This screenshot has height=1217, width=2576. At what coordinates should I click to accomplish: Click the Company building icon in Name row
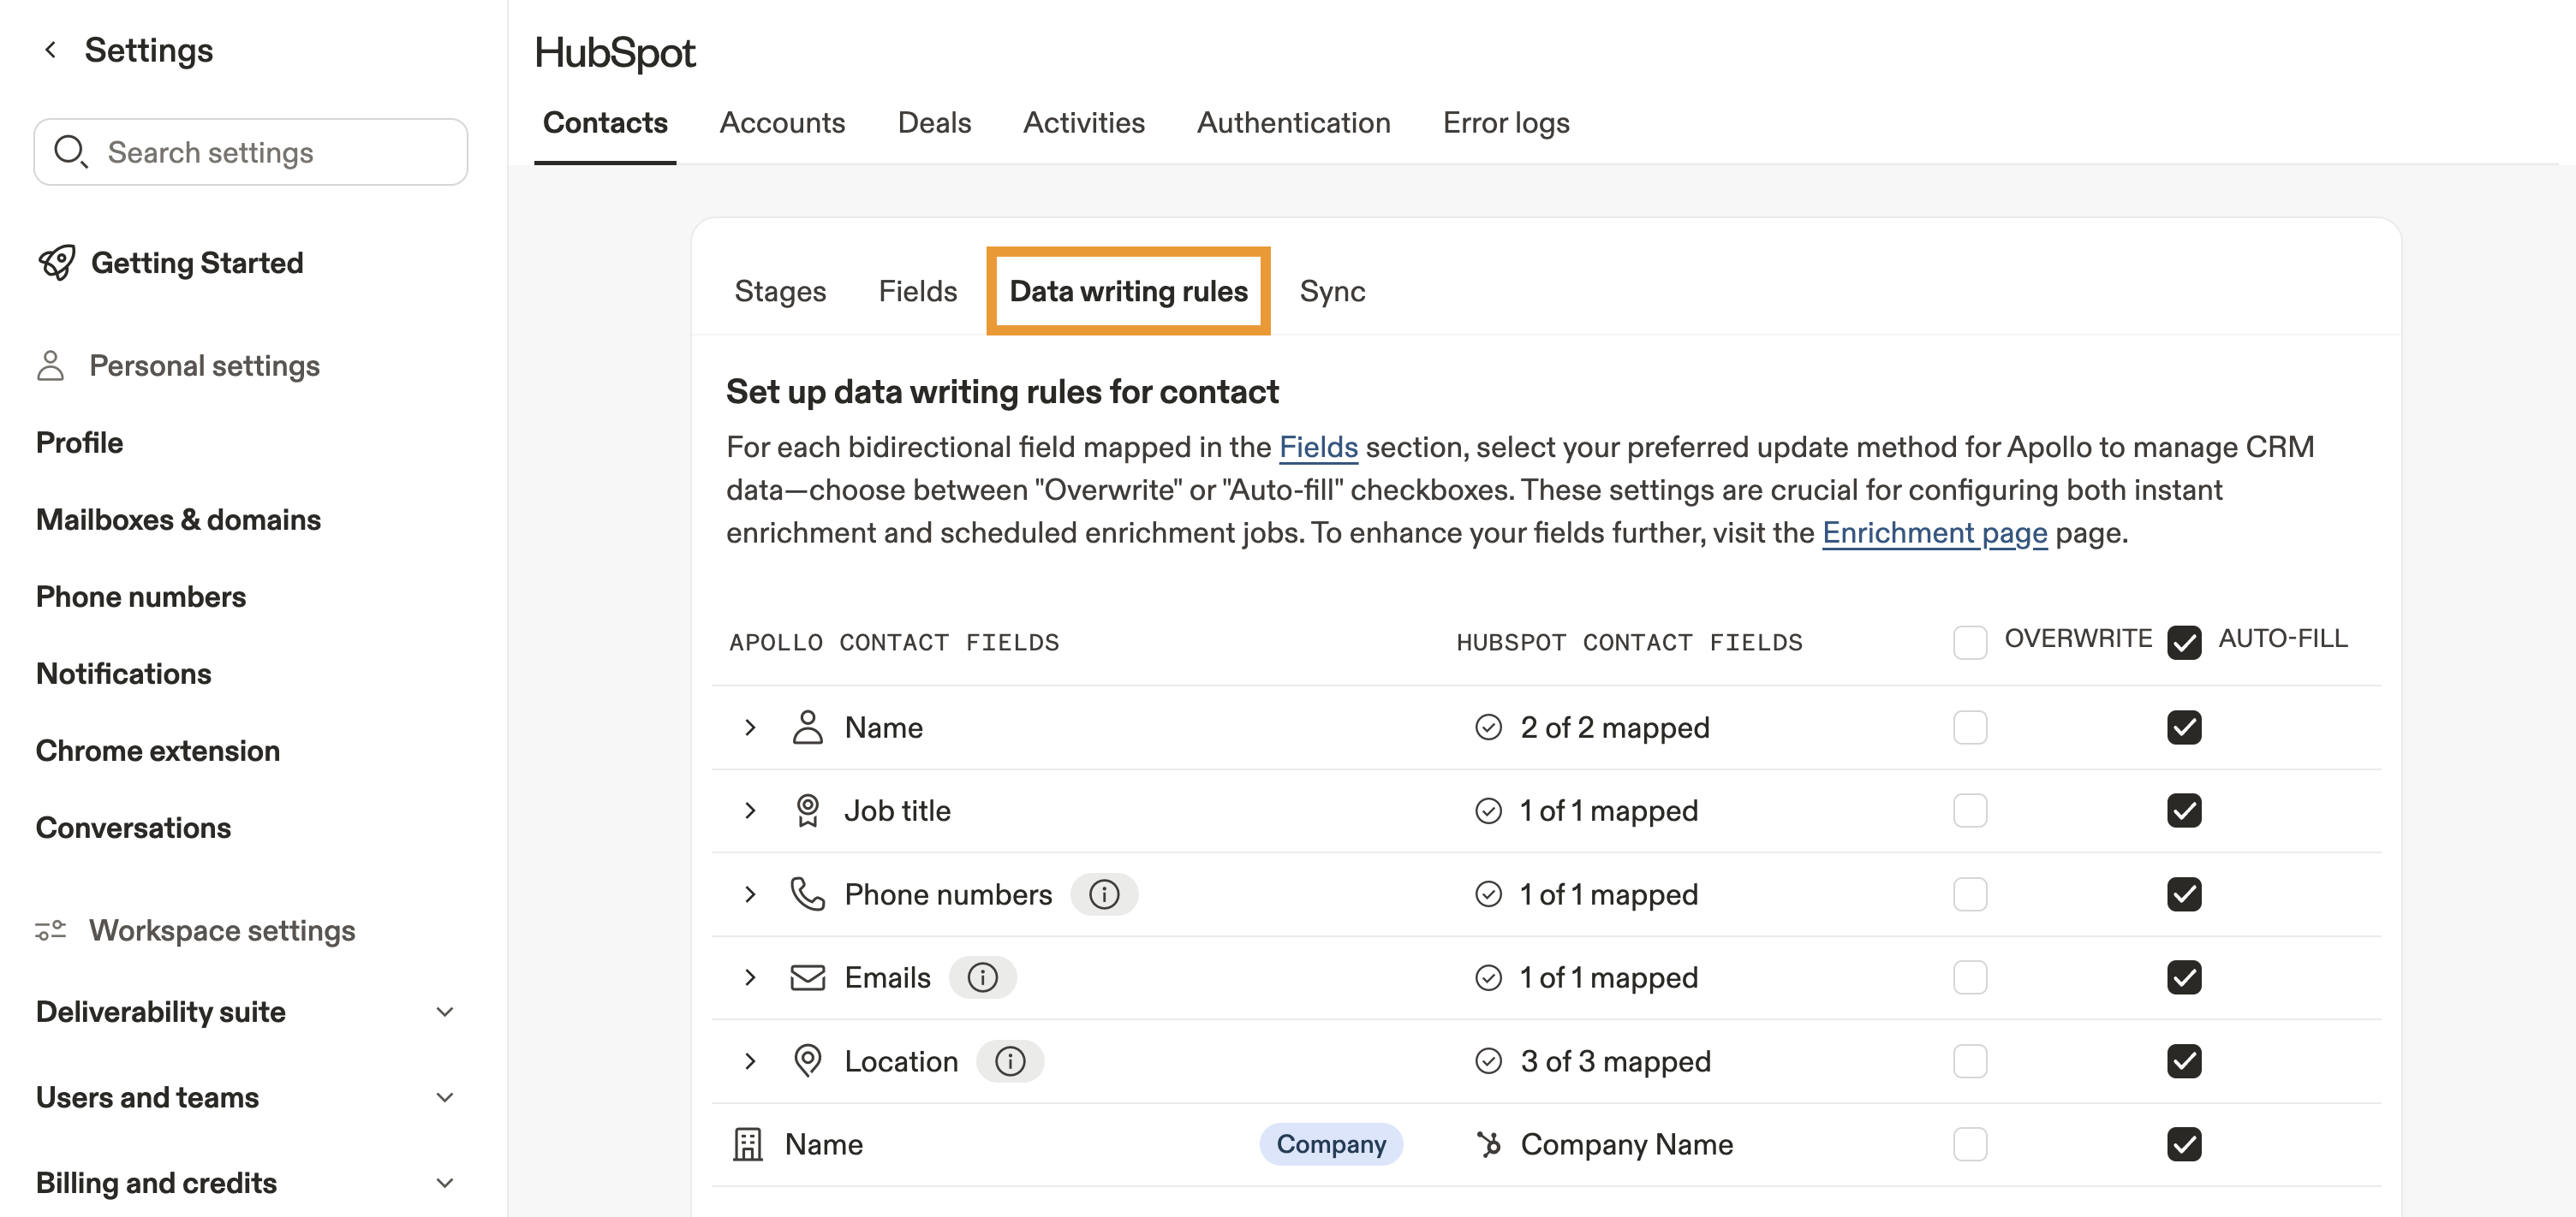tap(747, 1144)
